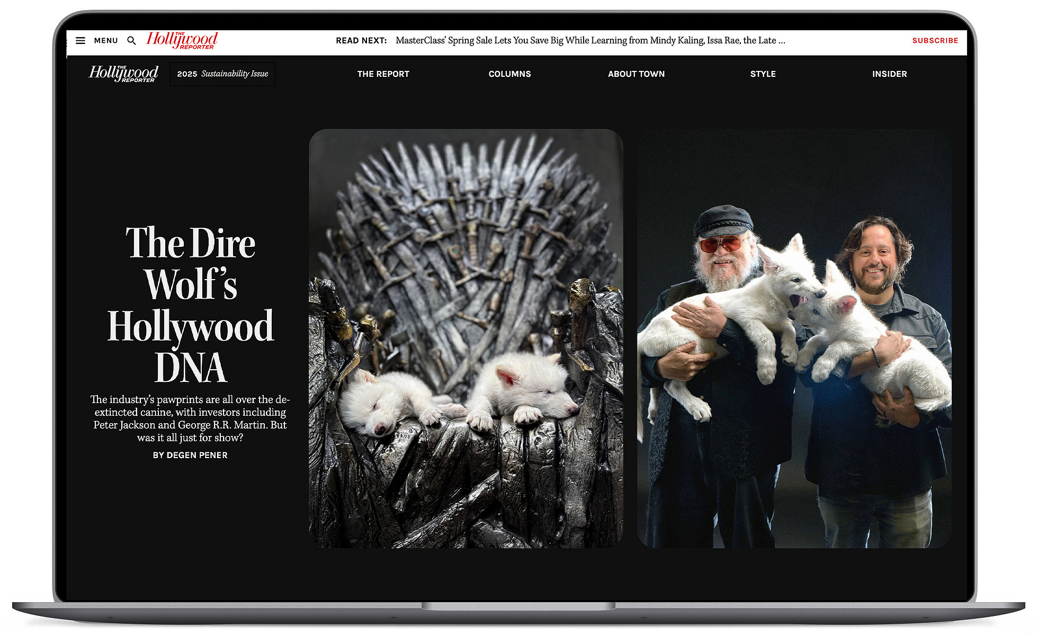1038x635 pixels.
Task: Click the MENU label
Action: point(106,40)
